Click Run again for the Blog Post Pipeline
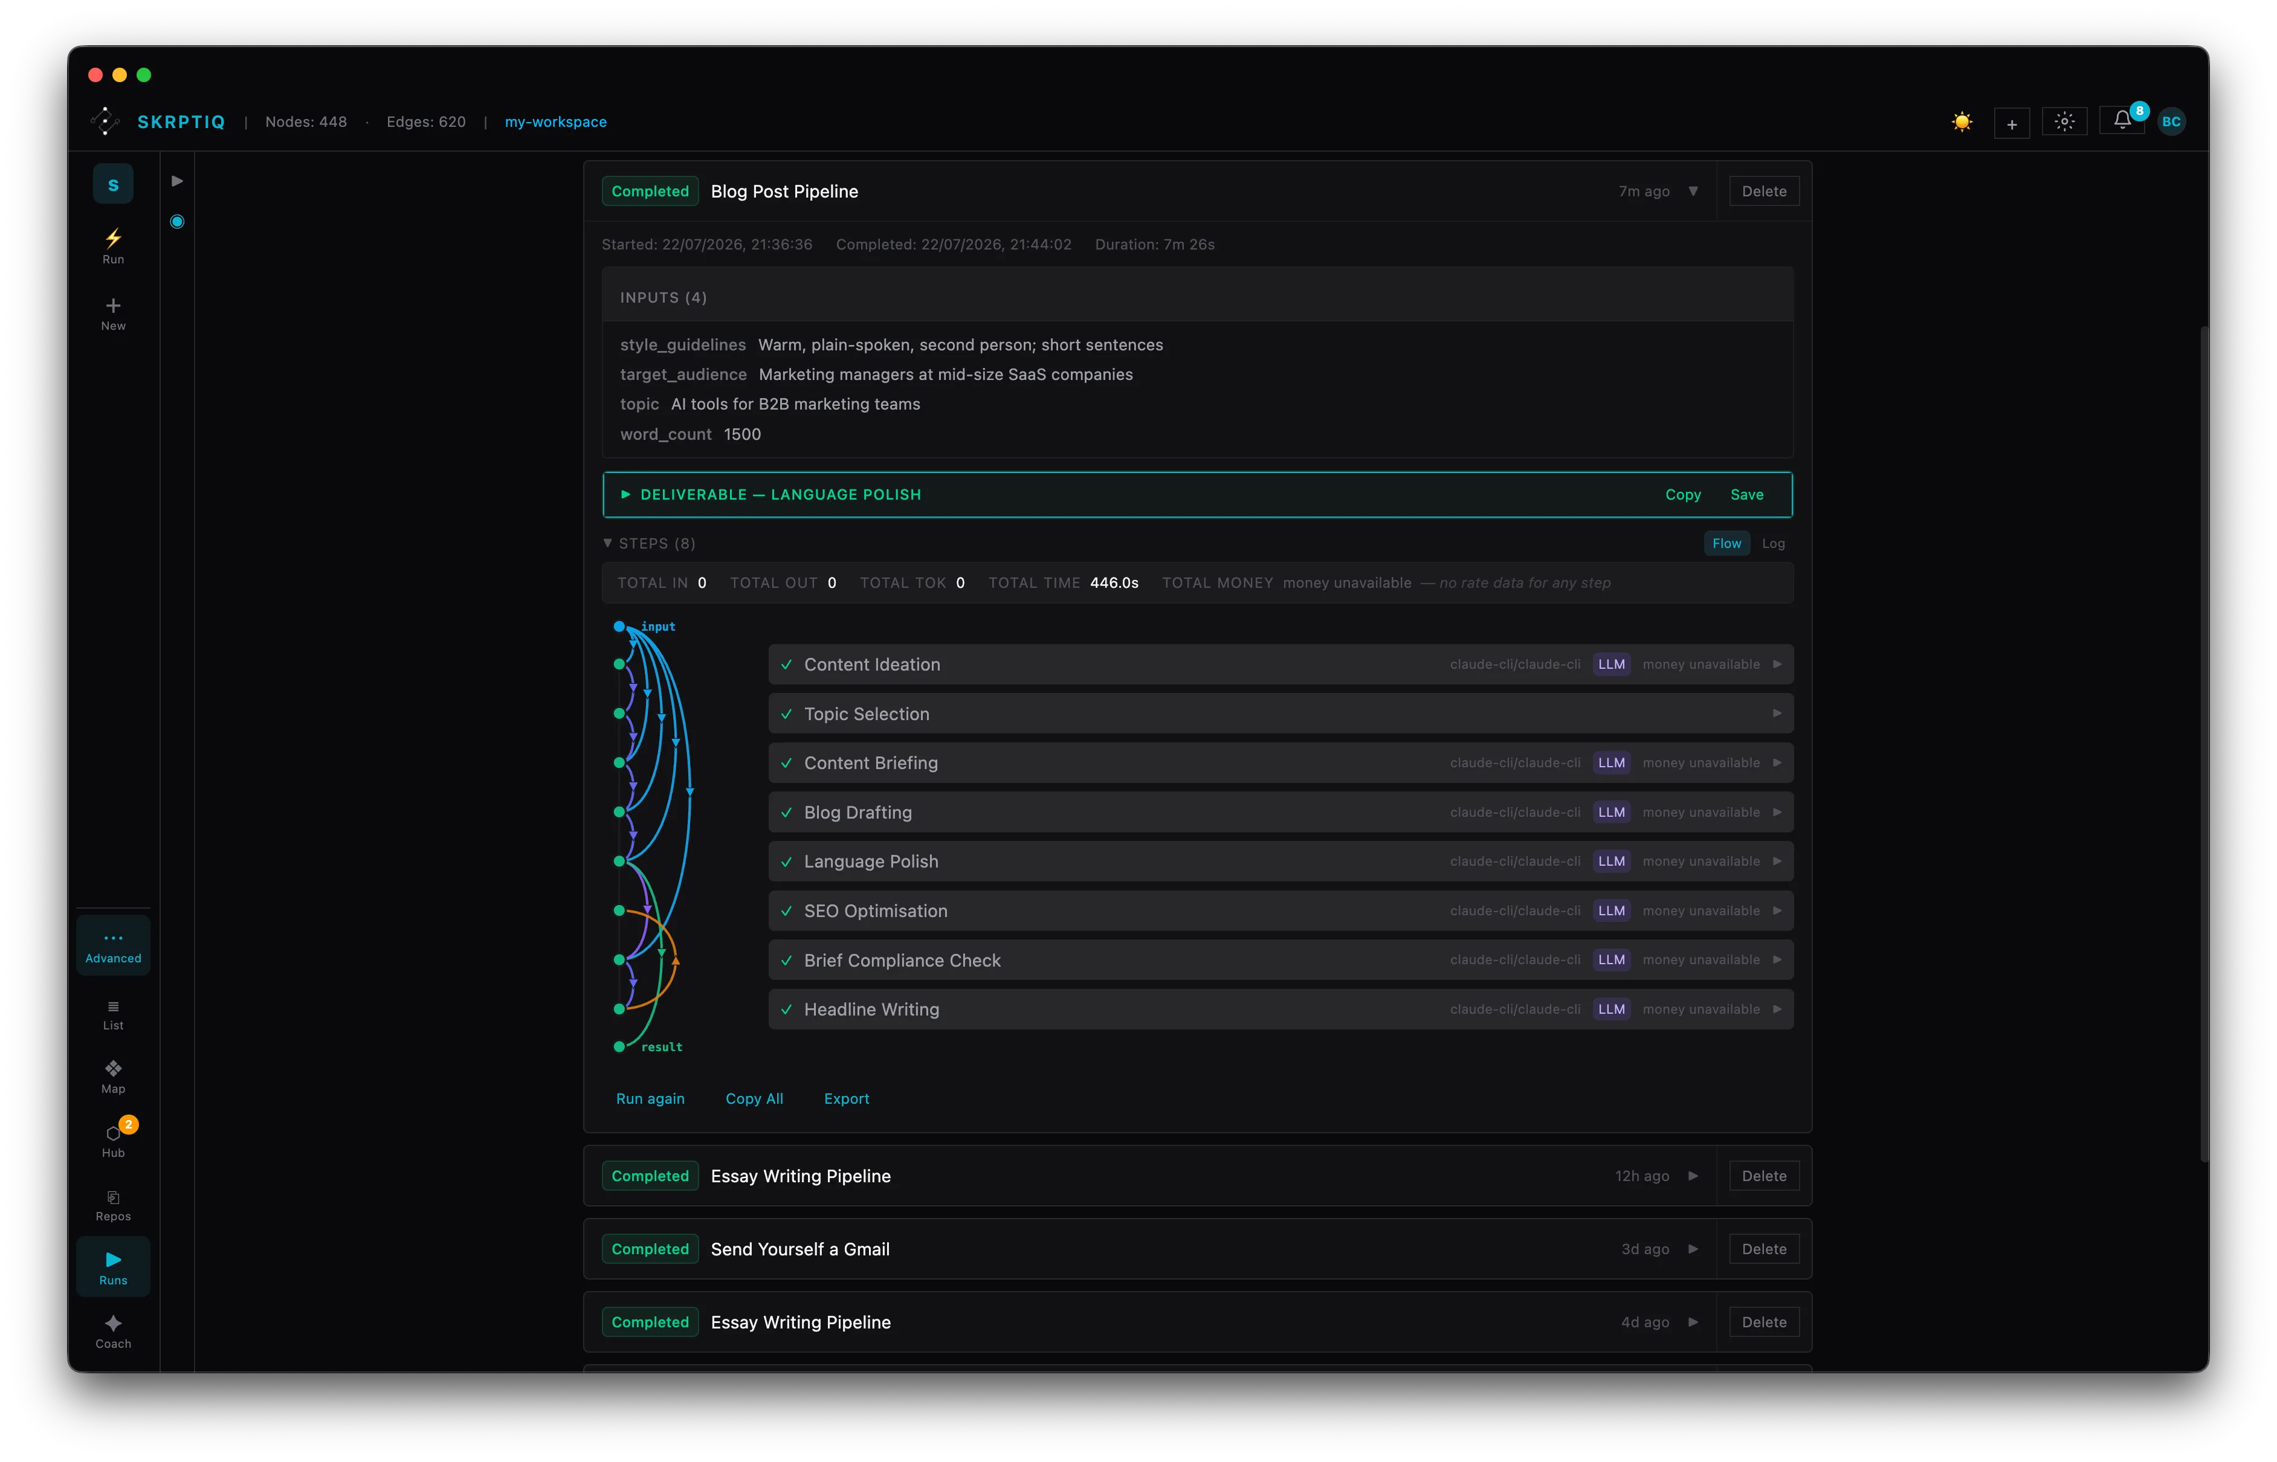Viewport: 2277px width, 1462px height. (x=650, y=1098)
